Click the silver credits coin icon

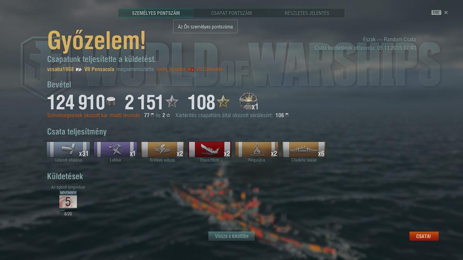tap(111, 102)
